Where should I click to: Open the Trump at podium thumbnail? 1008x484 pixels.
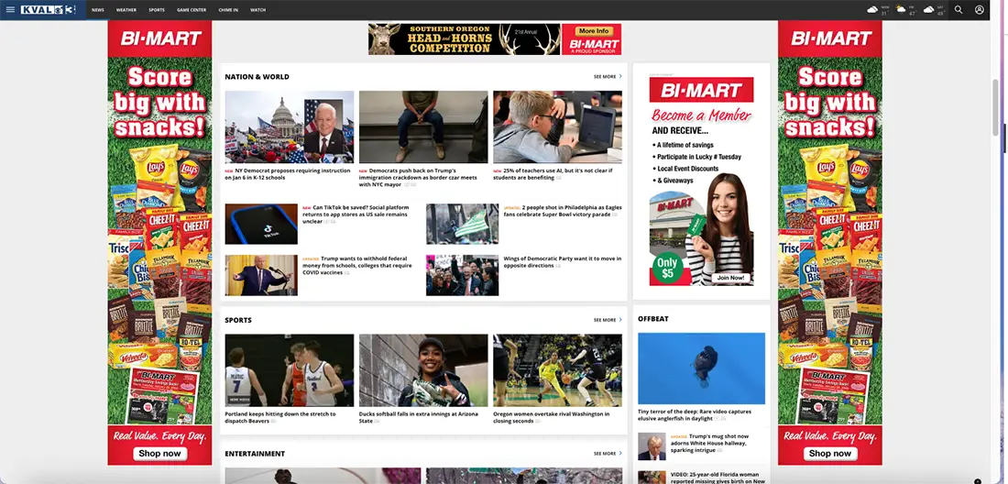261,275
